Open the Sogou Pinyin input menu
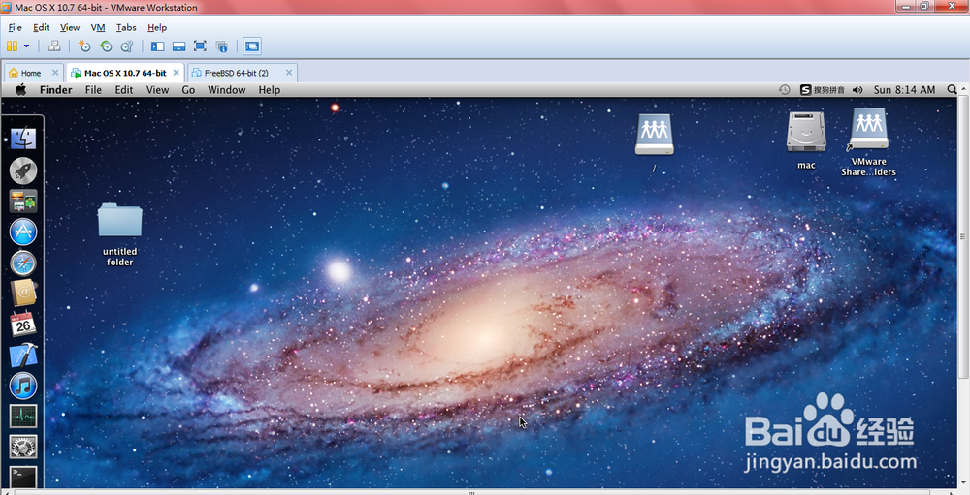This screenshot has height=495, width=970. pos(823,90)
